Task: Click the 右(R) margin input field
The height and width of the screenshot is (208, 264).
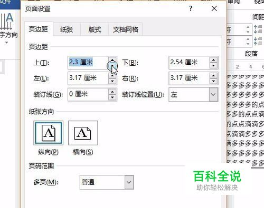Action: (x=189, y=78)
